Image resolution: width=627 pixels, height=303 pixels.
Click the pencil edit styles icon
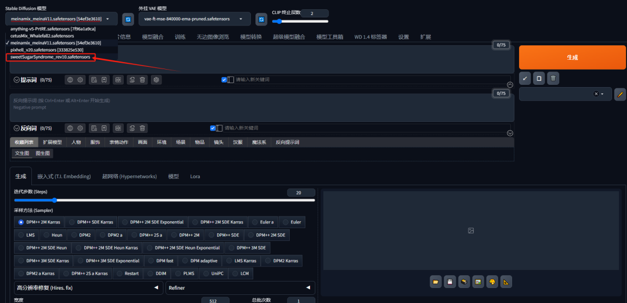[620, 95]
